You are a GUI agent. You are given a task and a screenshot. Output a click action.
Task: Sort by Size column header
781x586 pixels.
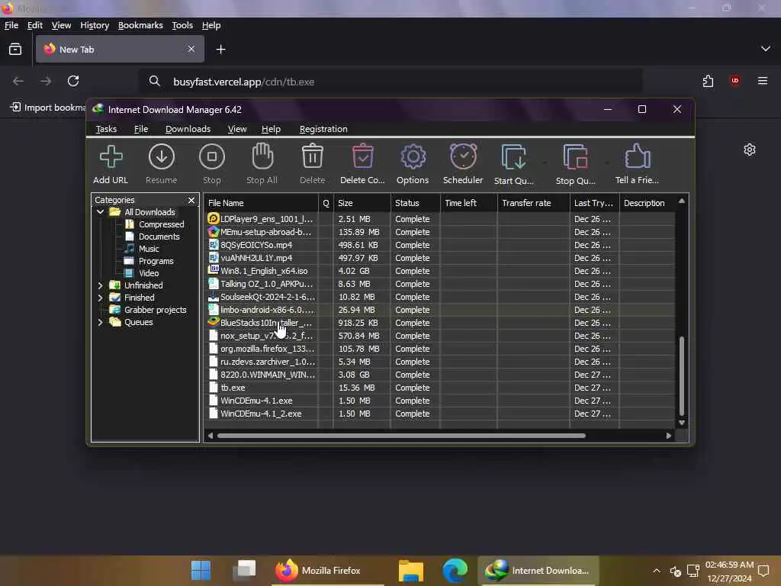click(x=362, y=203)
